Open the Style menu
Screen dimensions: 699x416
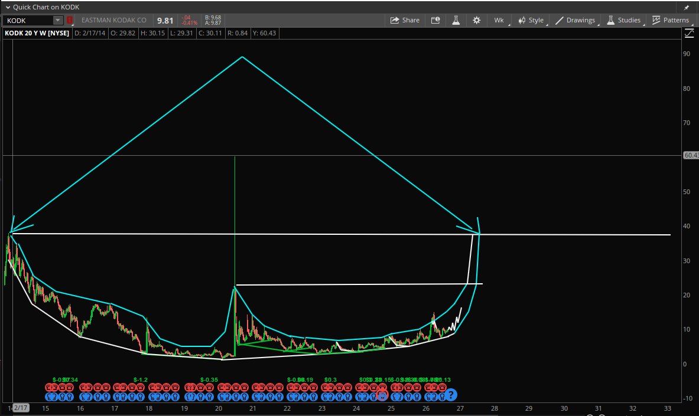coord(531,20)
